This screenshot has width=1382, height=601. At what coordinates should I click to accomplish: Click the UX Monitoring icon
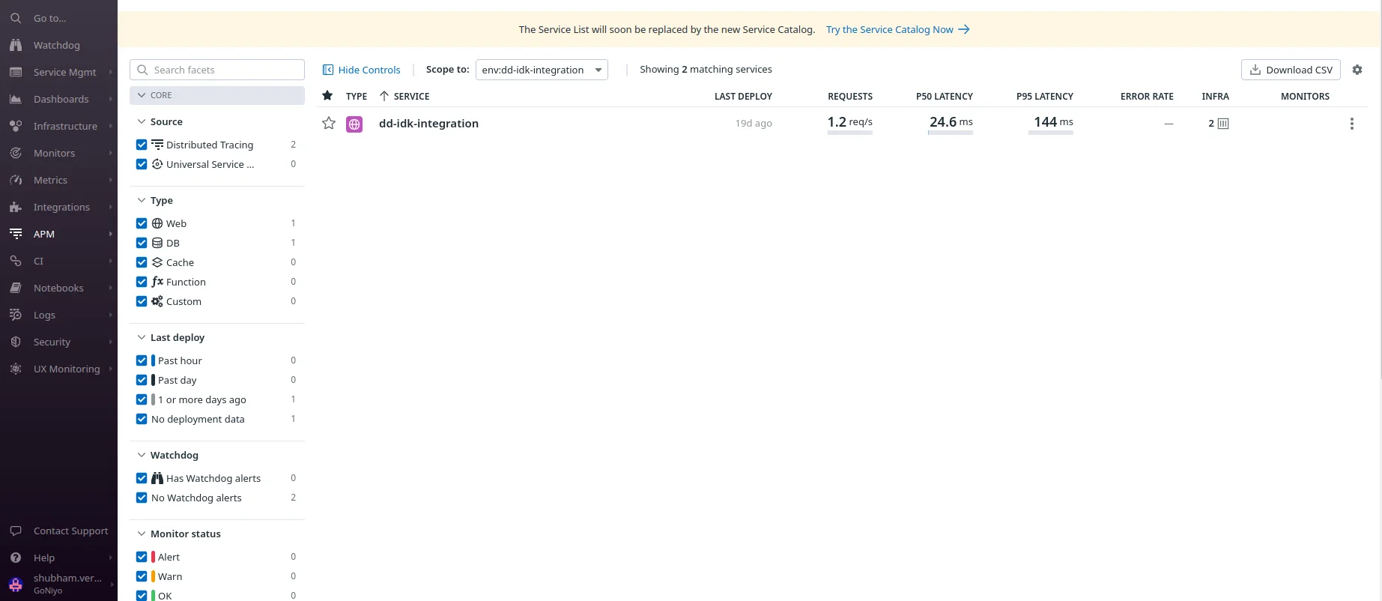(x=16, y=369)
